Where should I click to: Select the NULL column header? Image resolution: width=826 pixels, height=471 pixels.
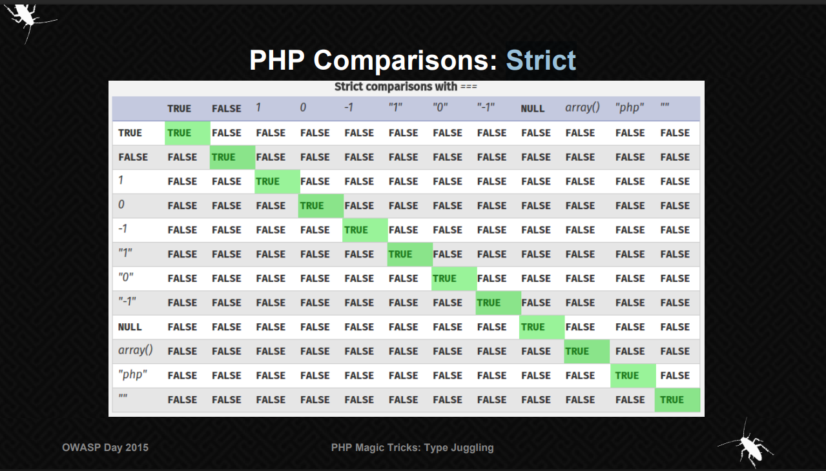coord(533,108)
